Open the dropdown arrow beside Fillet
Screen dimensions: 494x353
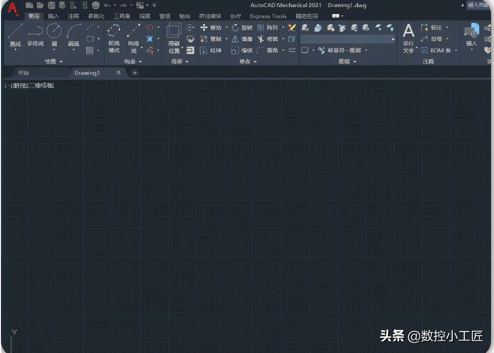pyautogui.click(x=283, y=50)
